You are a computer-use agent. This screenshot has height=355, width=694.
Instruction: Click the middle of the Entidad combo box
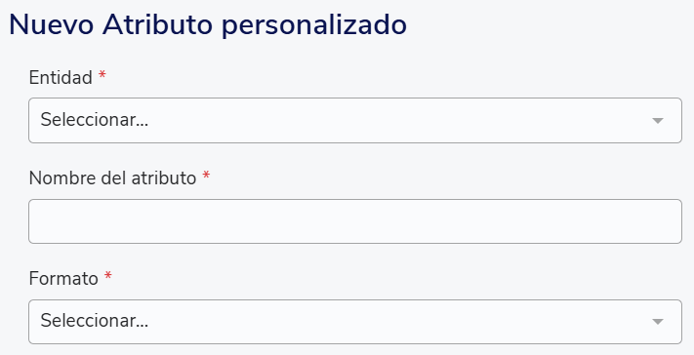click(355, 120)
